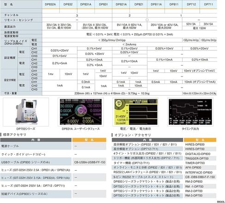
Task: Select the 負荷変動率 row label
Action: pos(11,32)
